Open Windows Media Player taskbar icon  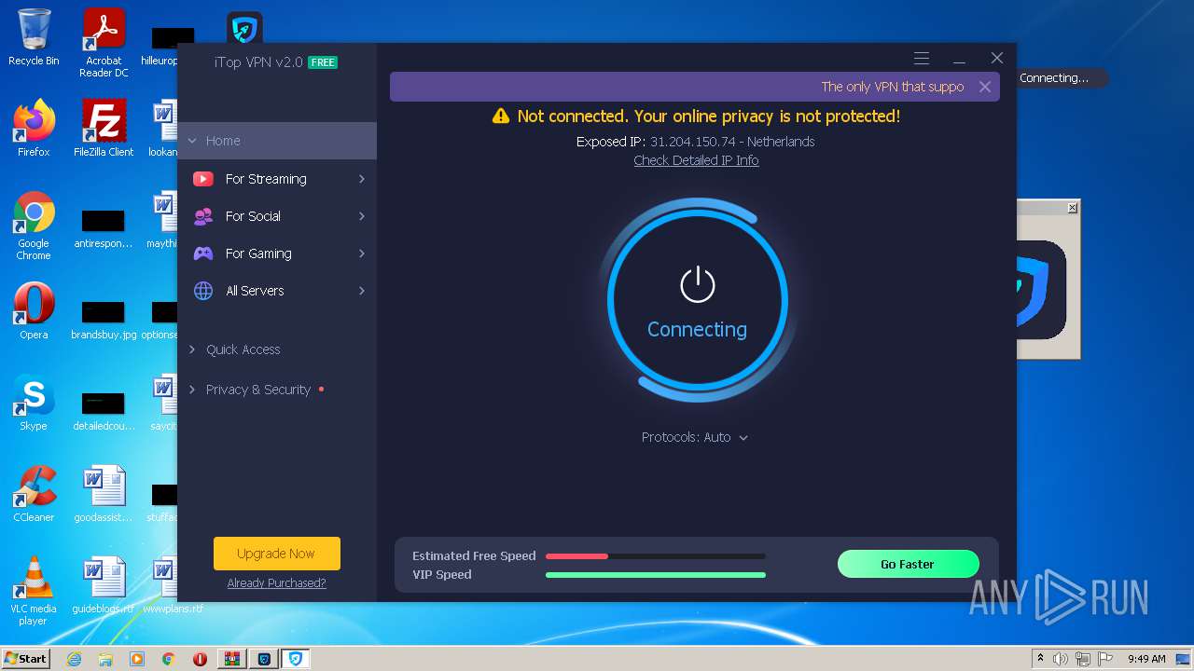point(137,659)
